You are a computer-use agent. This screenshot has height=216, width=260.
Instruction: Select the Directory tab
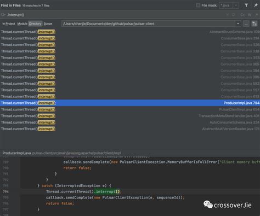tap(35, 24)
